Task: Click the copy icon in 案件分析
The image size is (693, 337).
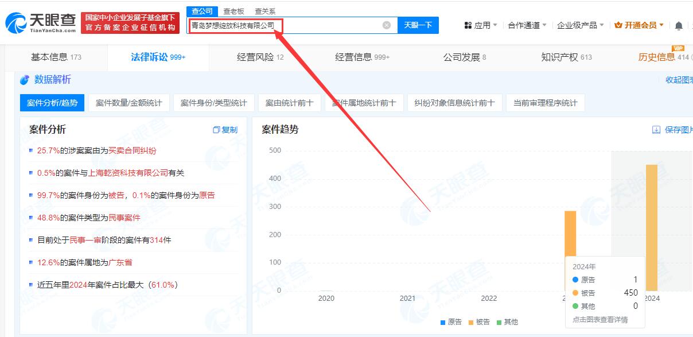Action: [216, 130]
